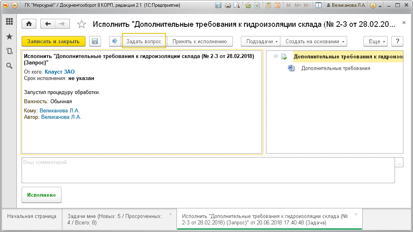
Task: Click Важность: Обычная text
Action: tap(48, 102)
